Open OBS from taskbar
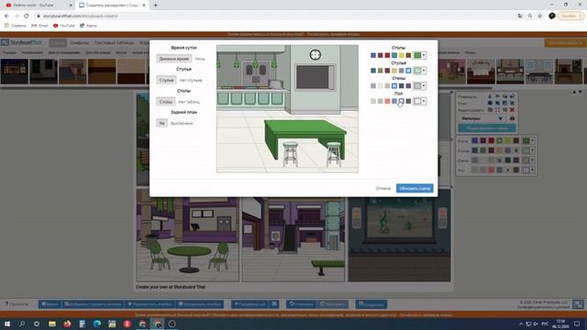The width and height of the screenshot is (587, 330). point(172,324)
